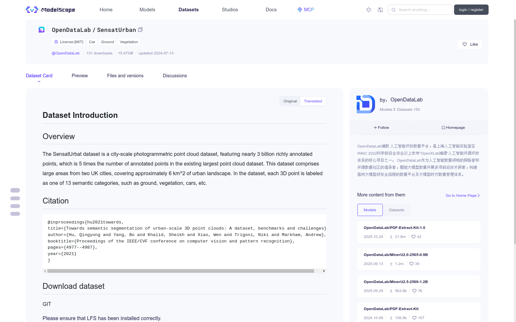Click the Follow button
Screen dimensions: 516x322
pyautogui.click(x=382, y=128)
